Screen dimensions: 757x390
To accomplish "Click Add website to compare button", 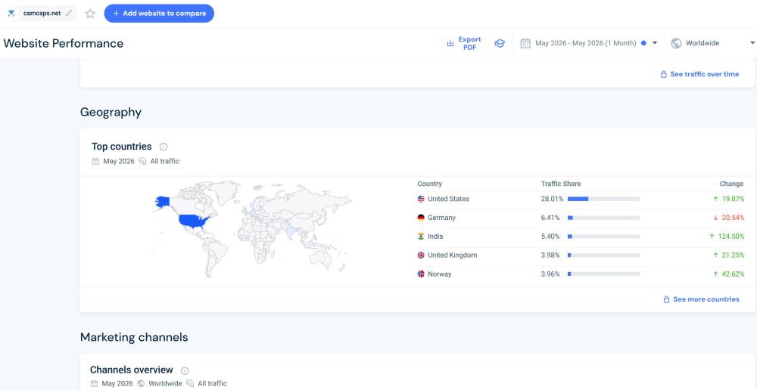I will tap(159, 14).
